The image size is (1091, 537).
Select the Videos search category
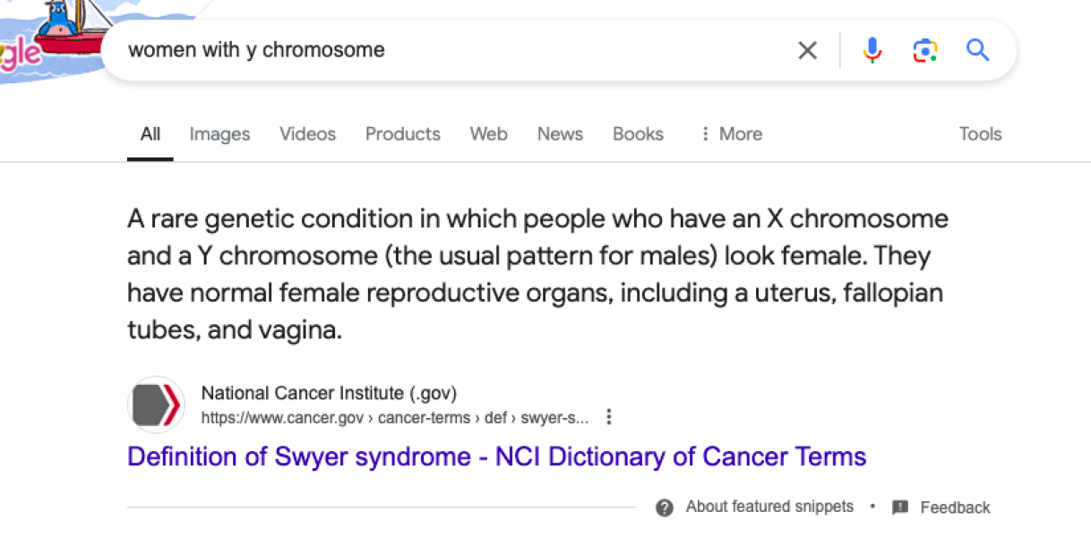click(x=307, y=133)
